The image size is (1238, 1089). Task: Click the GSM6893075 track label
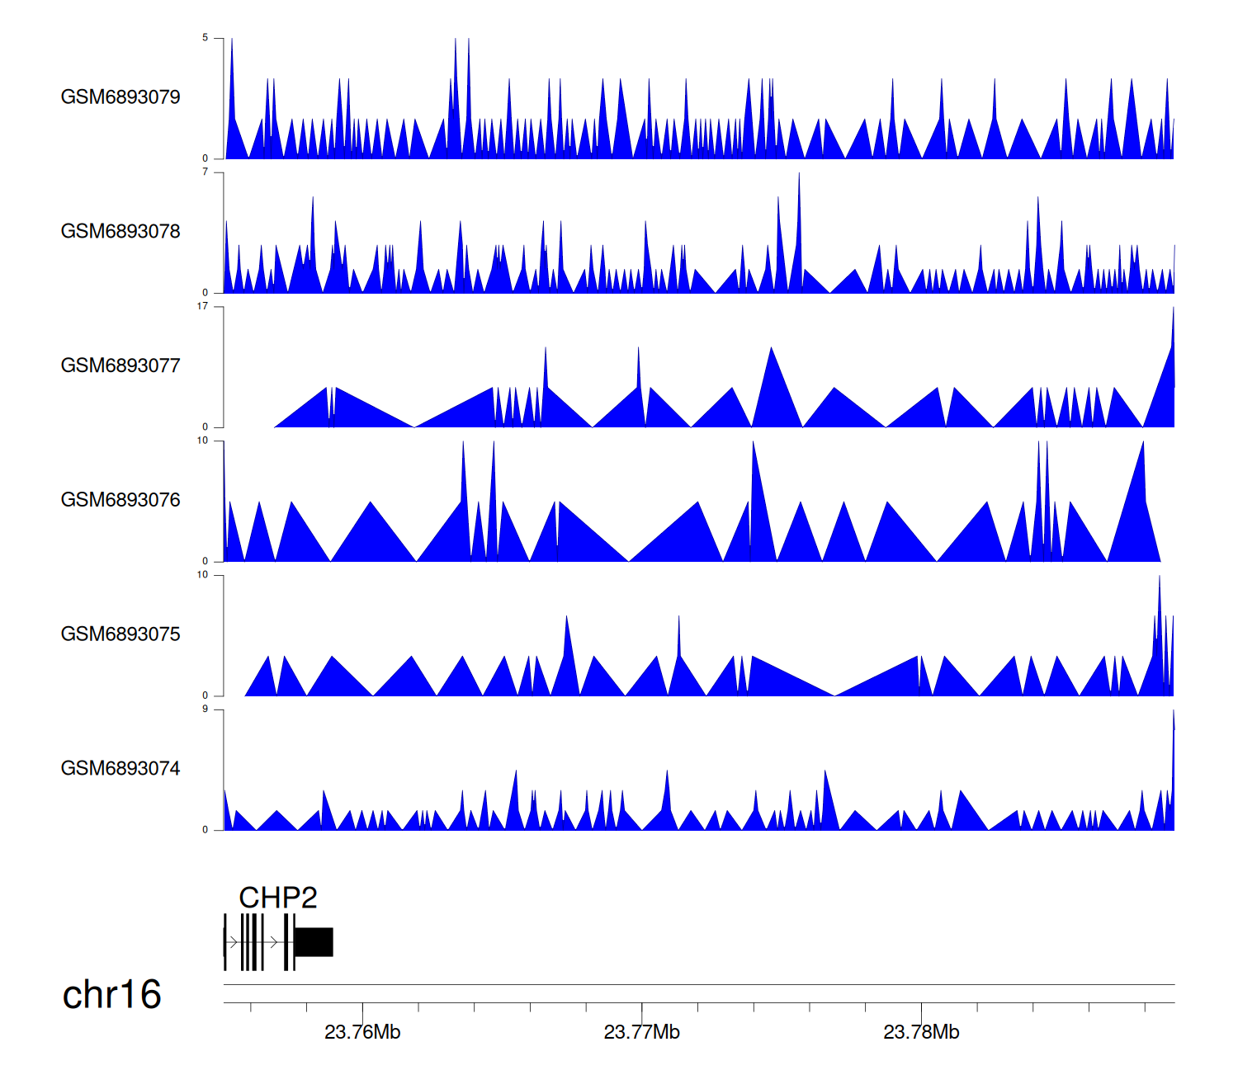(x=120, y=634)
